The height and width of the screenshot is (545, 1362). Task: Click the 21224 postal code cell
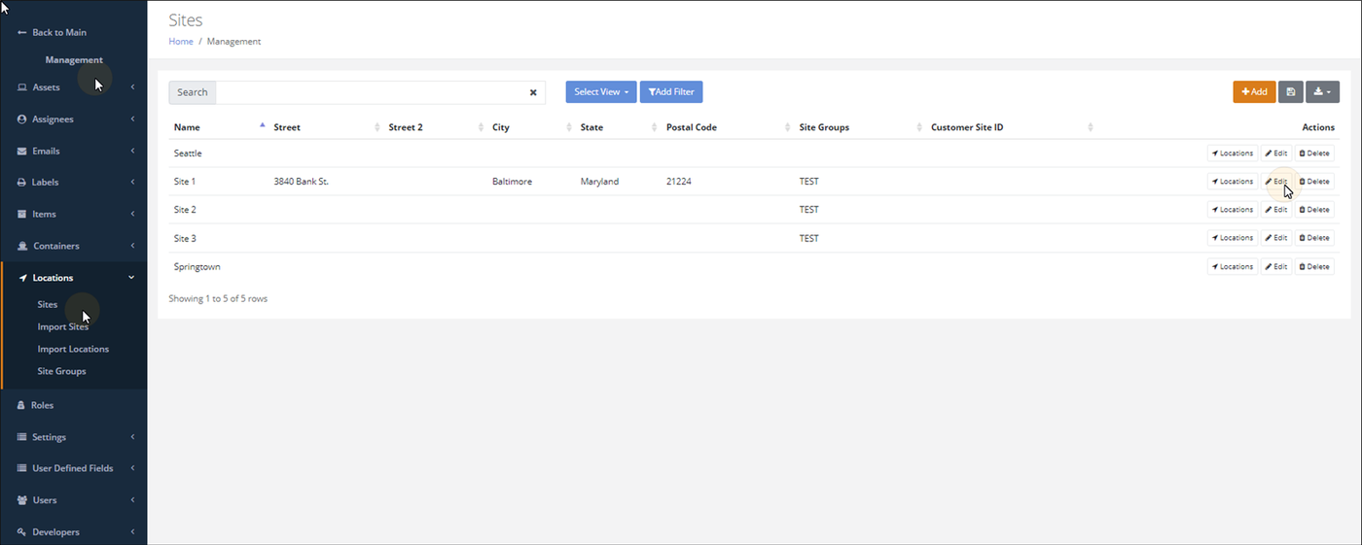click(x=679, y=182)
